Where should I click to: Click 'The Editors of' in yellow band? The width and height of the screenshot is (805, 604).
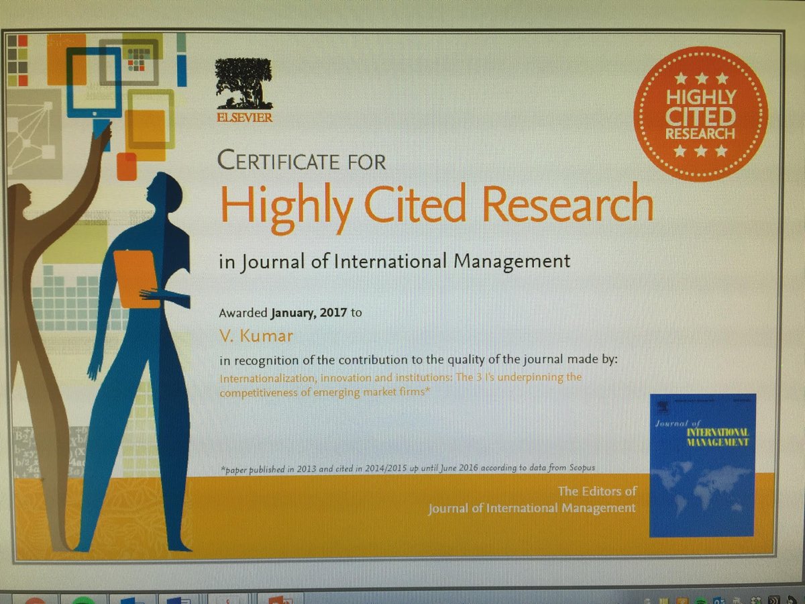pos(598,491)
